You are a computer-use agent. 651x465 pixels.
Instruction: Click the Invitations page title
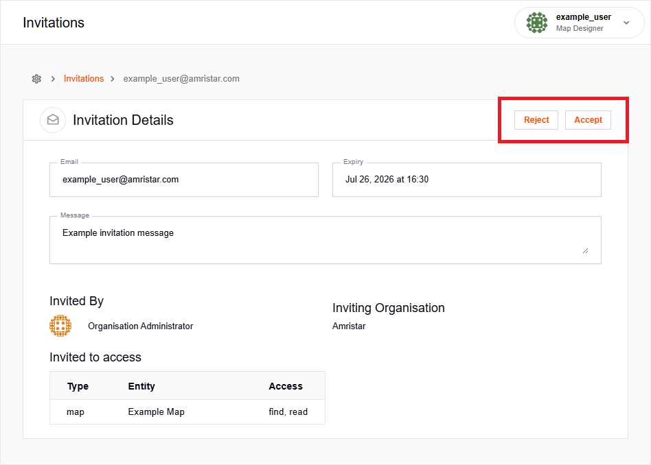(x=54, y=23)
